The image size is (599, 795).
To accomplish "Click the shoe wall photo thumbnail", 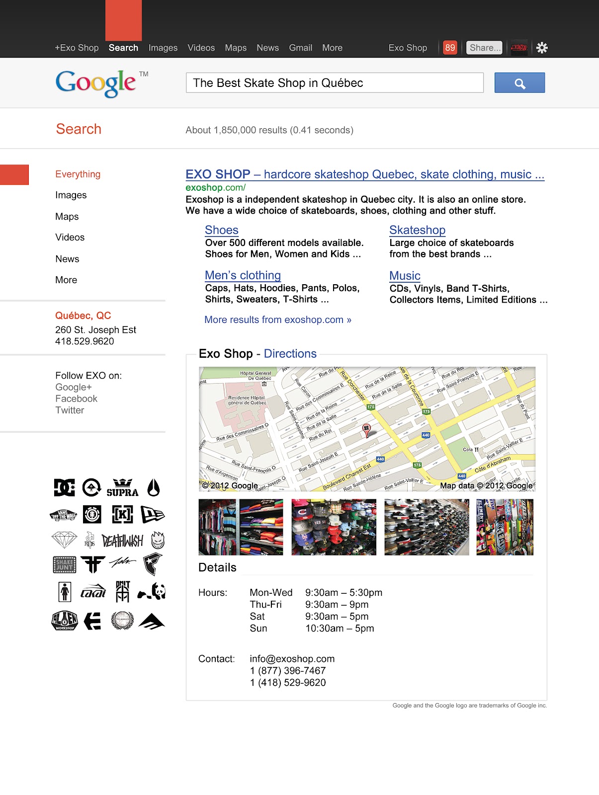I will (427, 527).
